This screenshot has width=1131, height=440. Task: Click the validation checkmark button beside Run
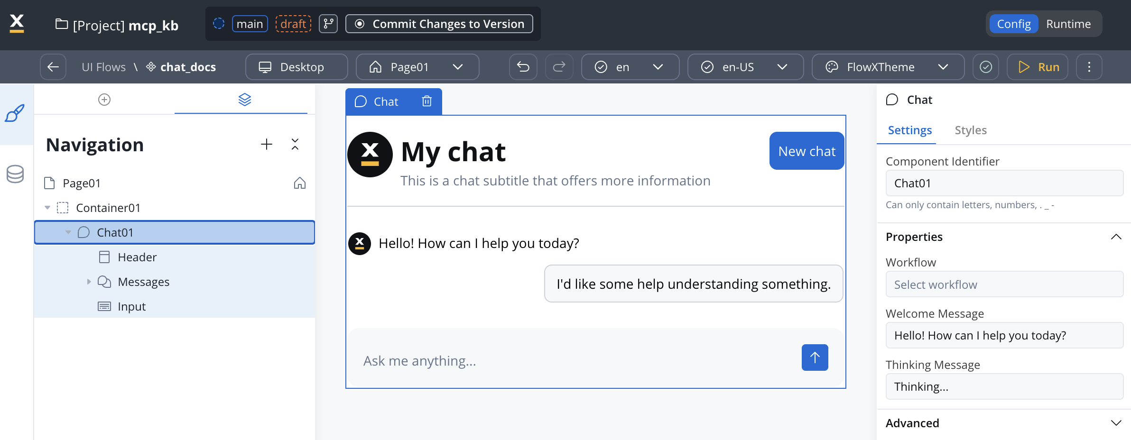pos(985,67)
